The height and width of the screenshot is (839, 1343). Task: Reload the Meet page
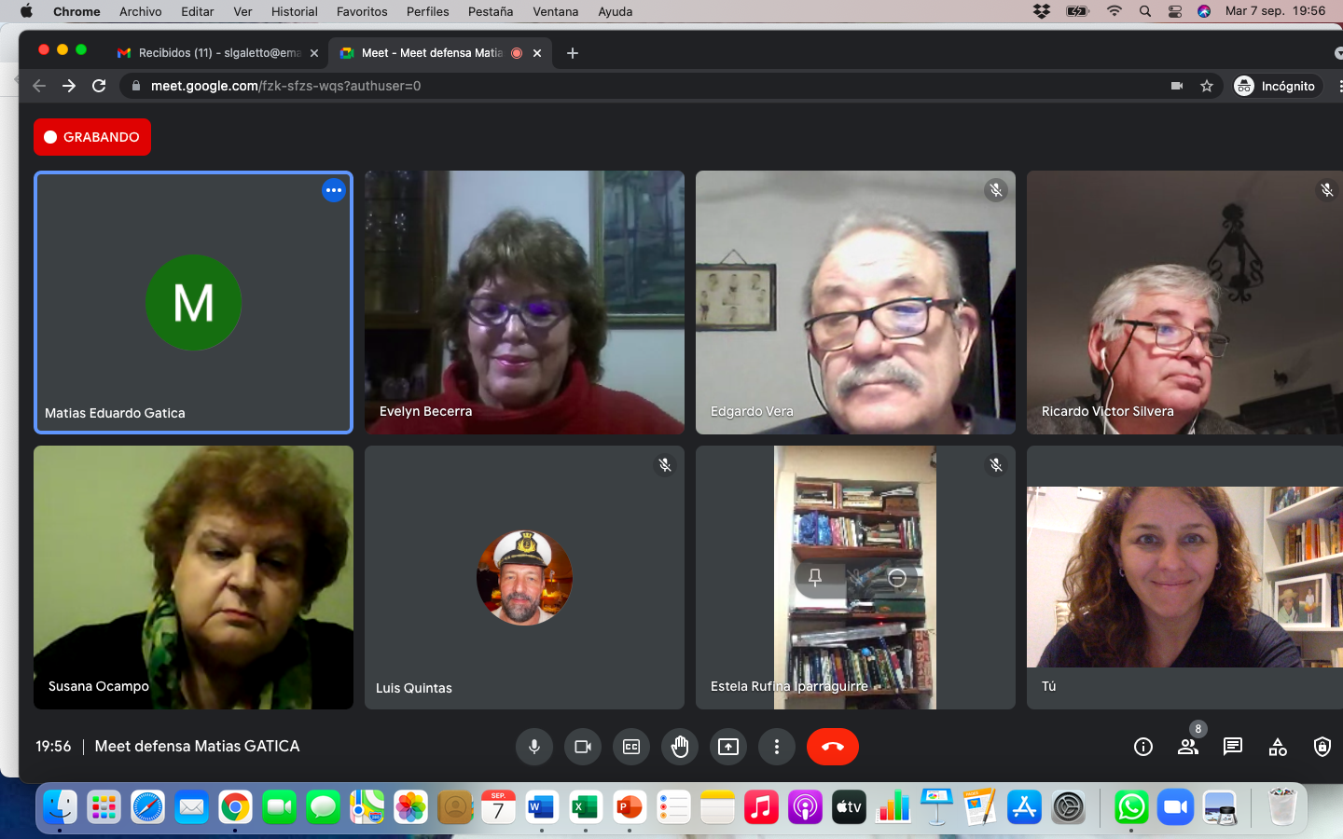[x=99, y=86]
